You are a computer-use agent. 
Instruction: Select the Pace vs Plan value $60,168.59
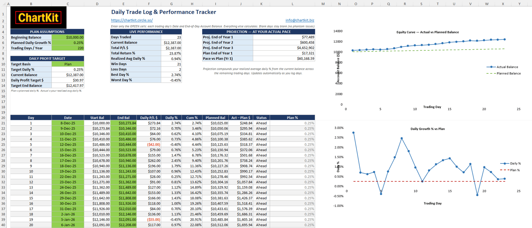tap(284, 59)
